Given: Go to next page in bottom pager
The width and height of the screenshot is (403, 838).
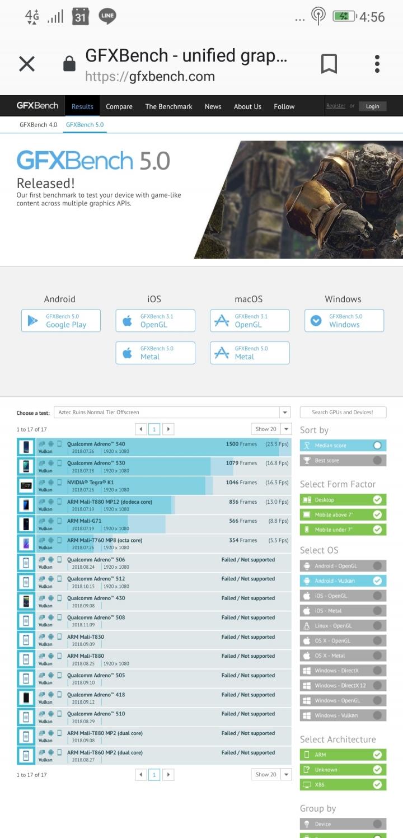Looking at the screenshot, I should (168, 775).
